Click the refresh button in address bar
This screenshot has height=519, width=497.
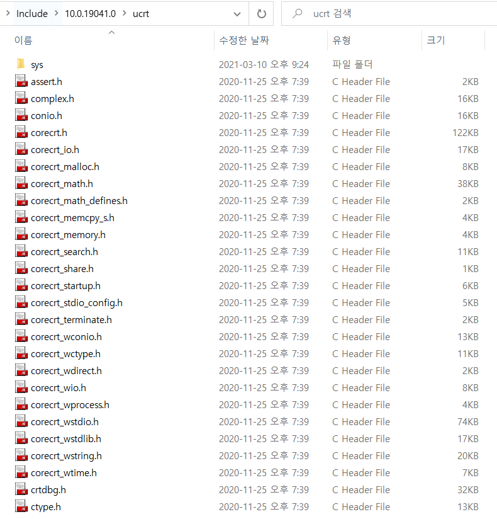point(261,14)
